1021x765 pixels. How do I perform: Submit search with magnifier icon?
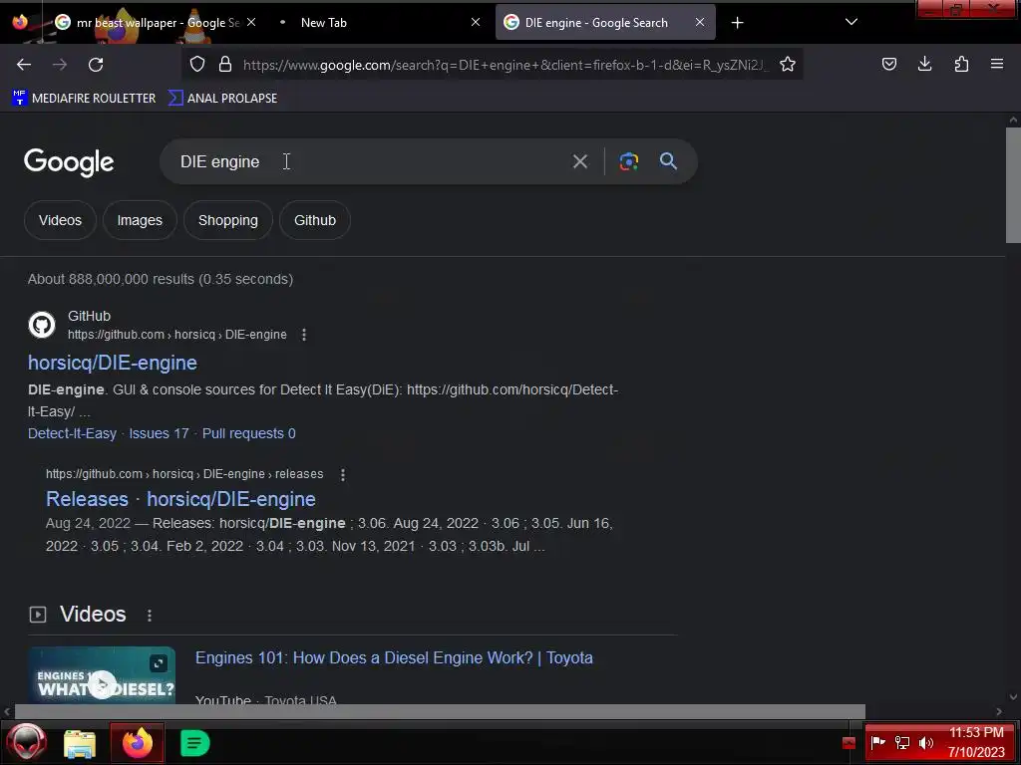tap(668, 161)
